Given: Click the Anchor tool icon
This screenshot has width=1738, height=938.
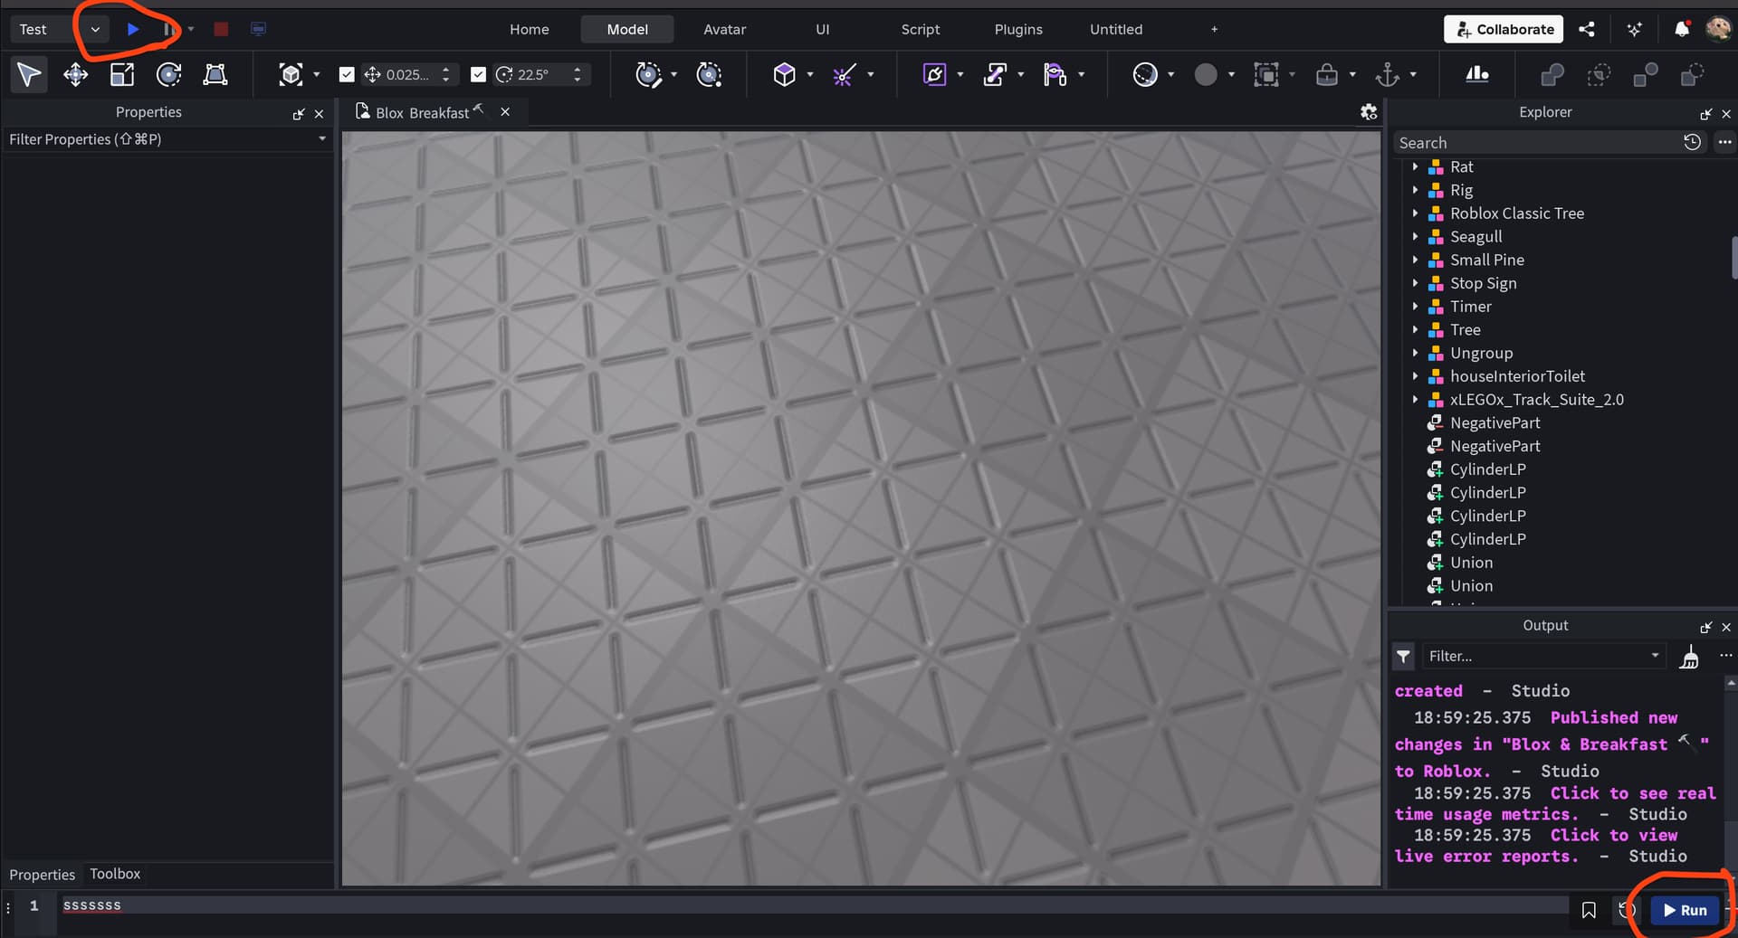Looking at the screenshot, I should (x=1387, y=74).
